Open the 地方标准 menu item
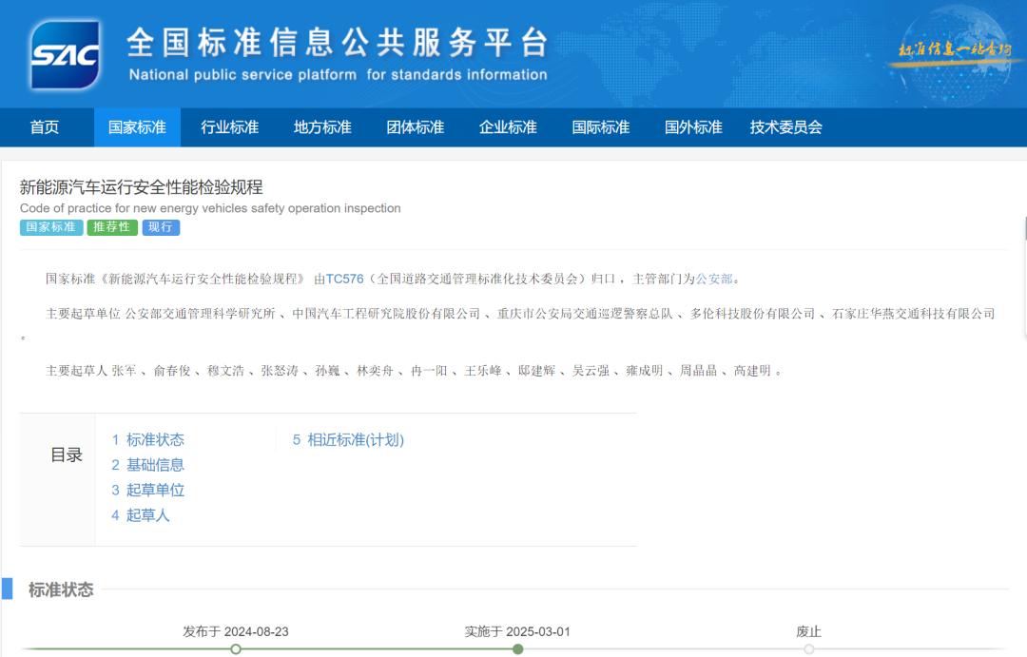This screenshot has width=1027, height=657. 322,127
